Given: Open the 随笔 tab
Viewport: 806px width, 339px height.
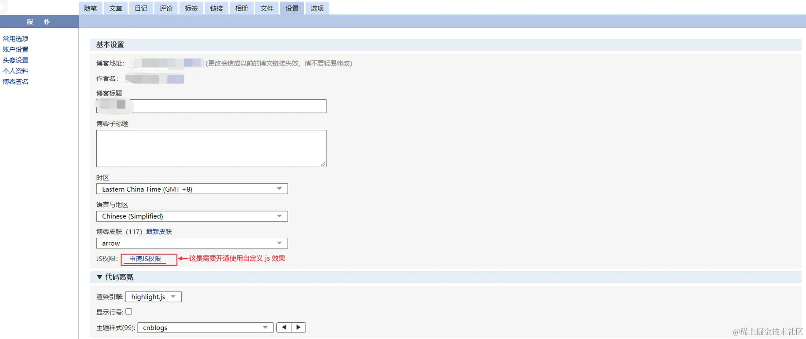Looking at the screenshot, I should point(91,8).
